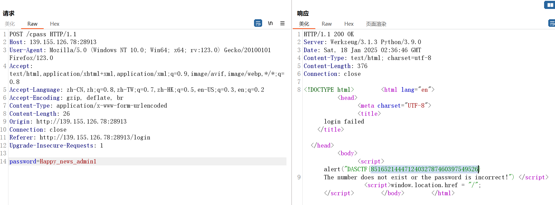This screenshot has width=555, height=205.
Task: Click the 响应 panel heading
Action: tap(303, 13)
